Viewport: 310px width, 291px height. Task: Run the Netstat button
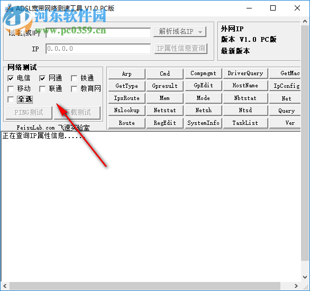tap(165, 110)
